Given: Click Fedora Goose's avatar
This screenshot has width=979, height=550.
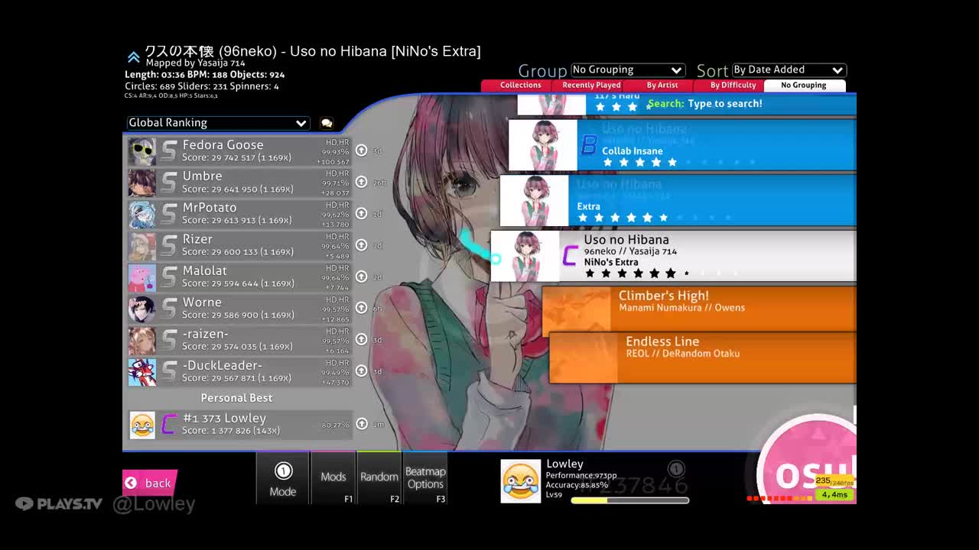Looking at the screenshot, I should (142, 151).
